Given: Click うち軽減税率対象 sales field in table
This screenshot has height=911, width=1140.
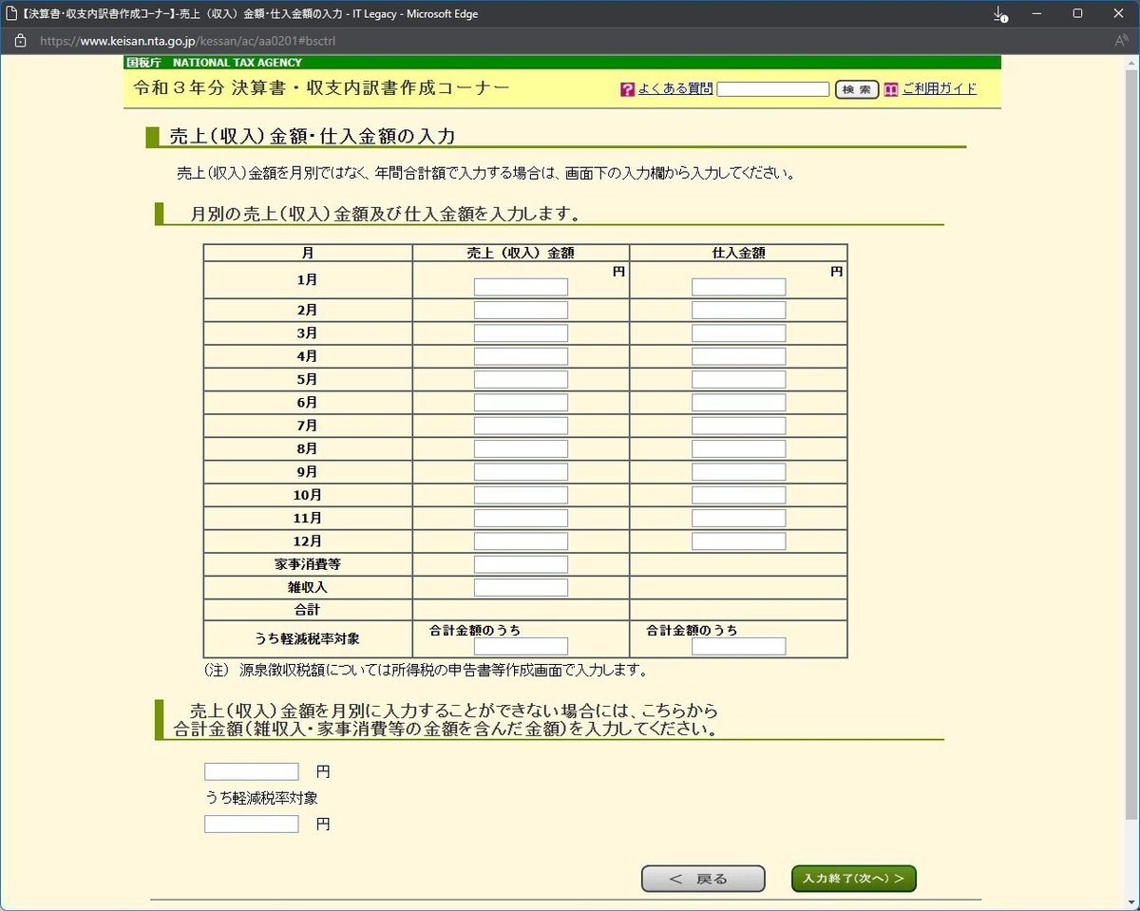Looking at the screenshot, I should coord(521,646).
